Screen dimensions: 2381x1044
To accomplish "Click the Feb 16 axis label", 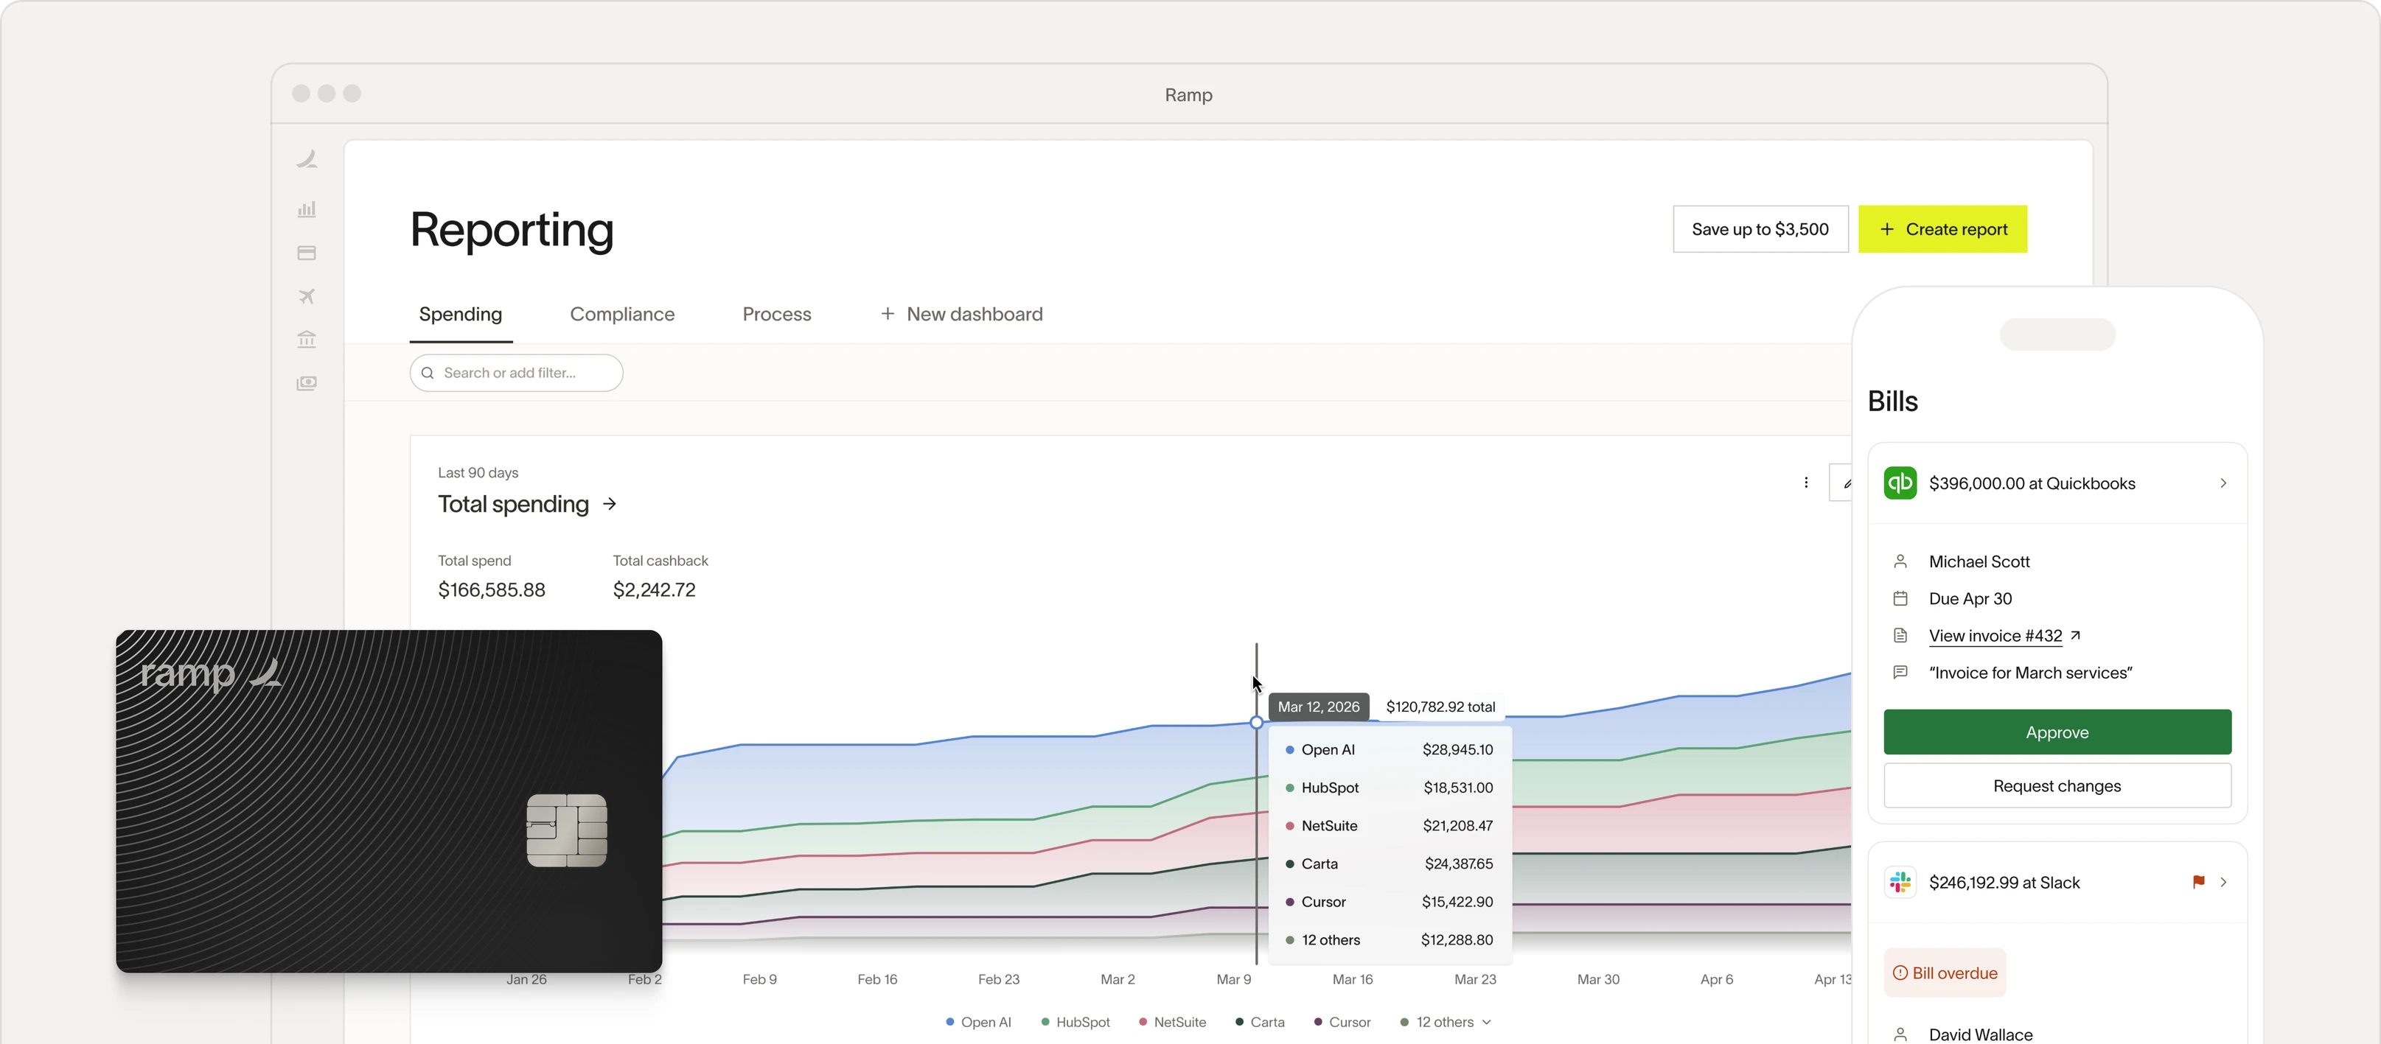I will coord(877,978).
